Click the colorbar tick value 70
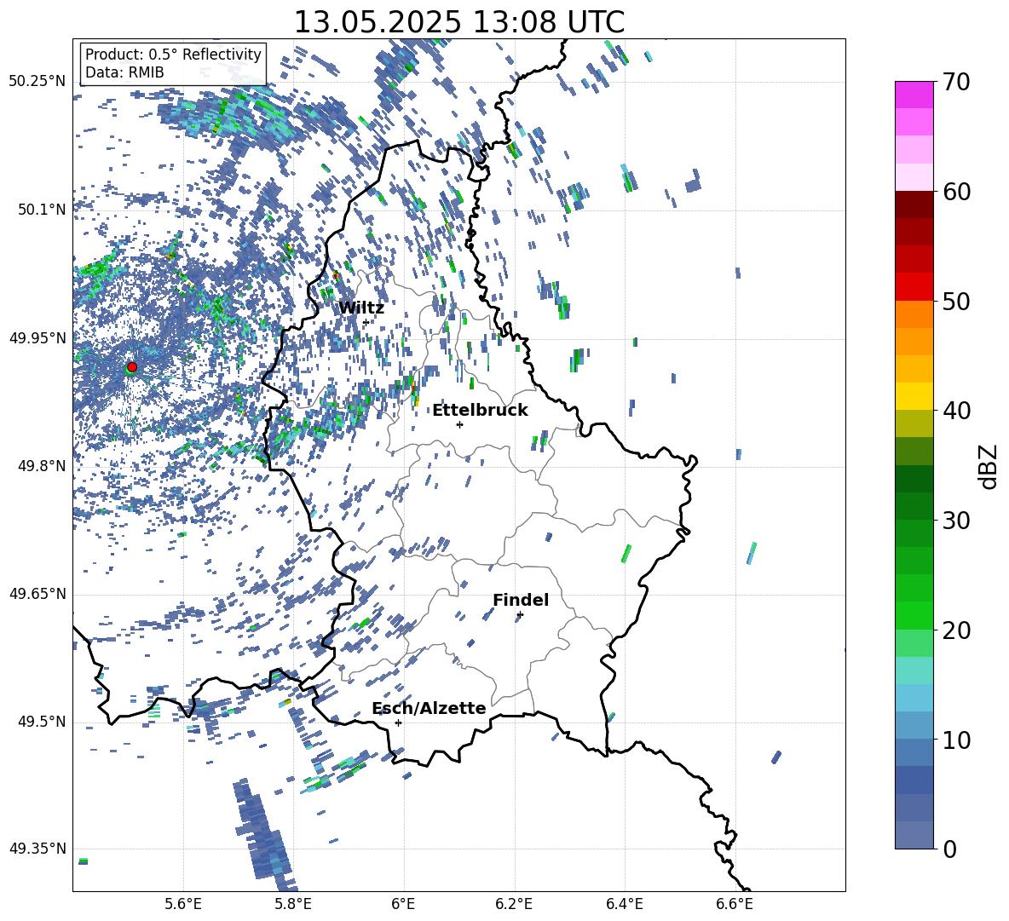This screenshot has width=1009, height=921. point(956,83)
